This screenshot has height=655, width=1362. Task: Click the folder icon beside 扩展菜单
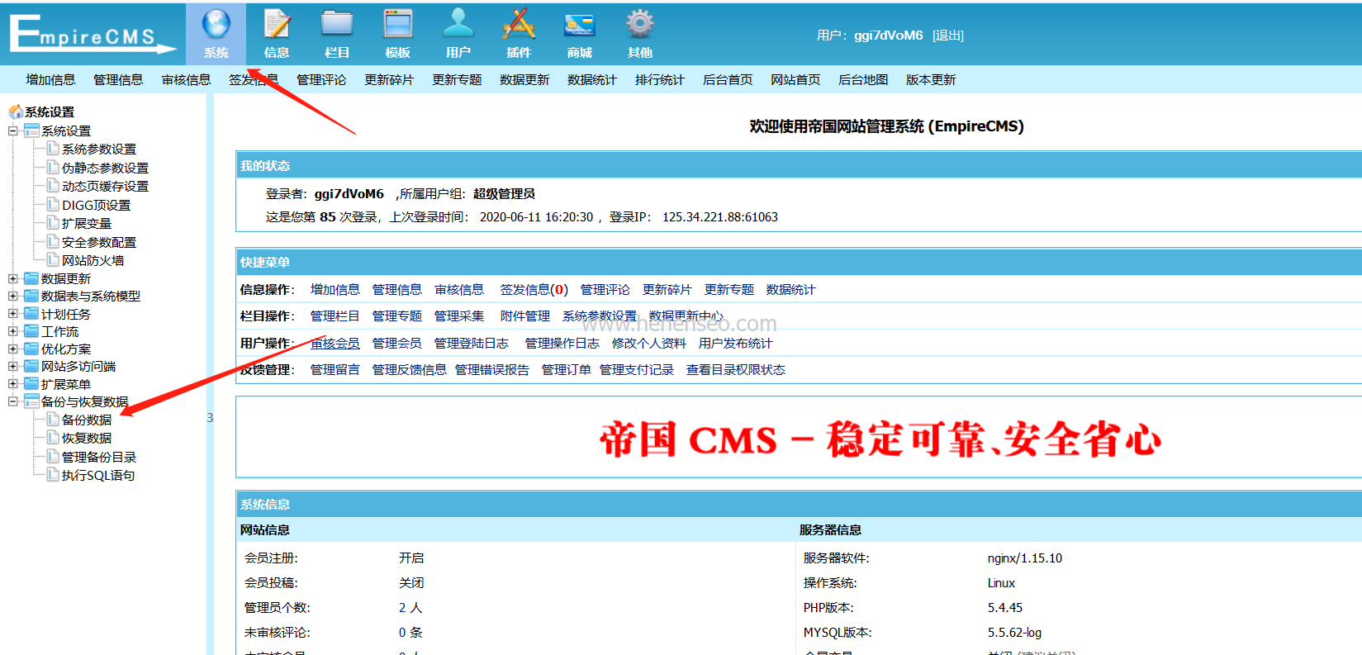pyautogui.click(x=31, y=384)
